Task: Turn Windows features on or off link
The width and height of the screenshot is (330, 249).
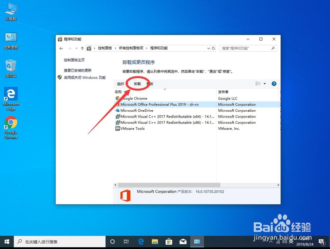Action: click(x=84, y=77)
